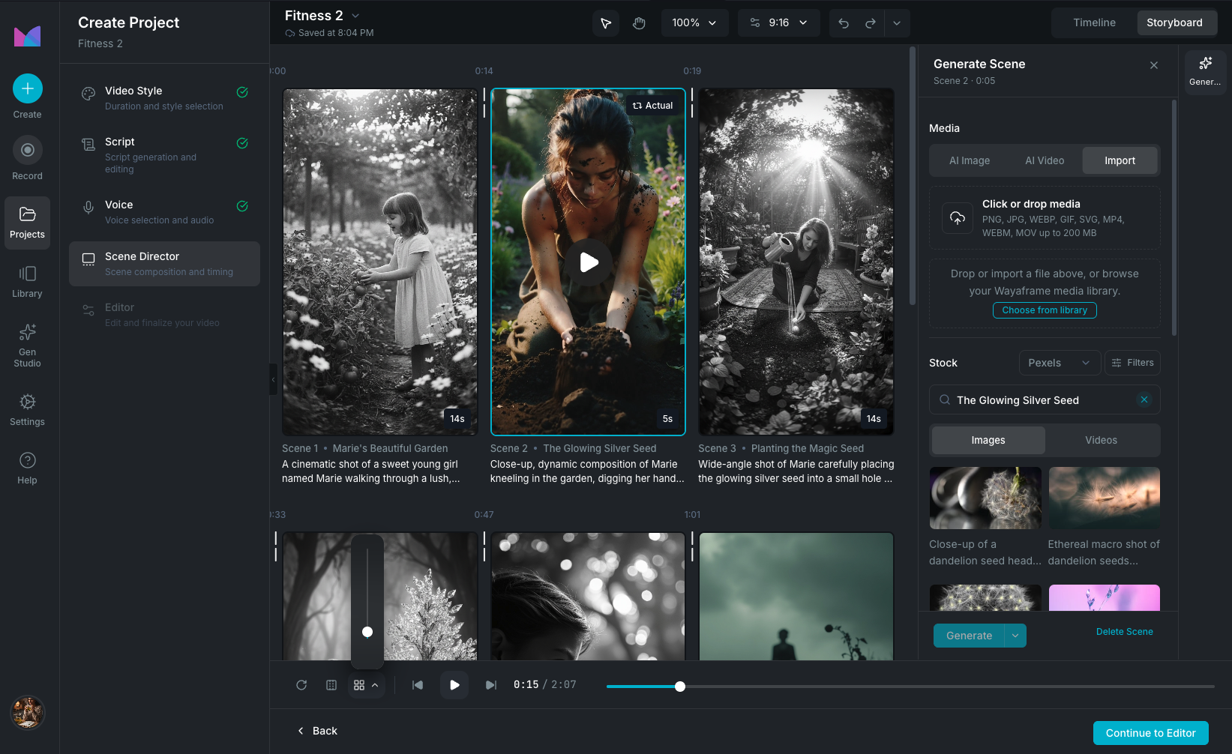Click the Continue to Editor button

[x=1150, y=733]
